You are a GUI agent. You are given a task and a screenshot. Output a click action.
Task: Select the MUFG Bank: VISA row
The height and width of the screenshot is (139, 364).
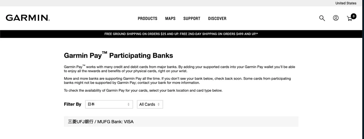[181, 121]
